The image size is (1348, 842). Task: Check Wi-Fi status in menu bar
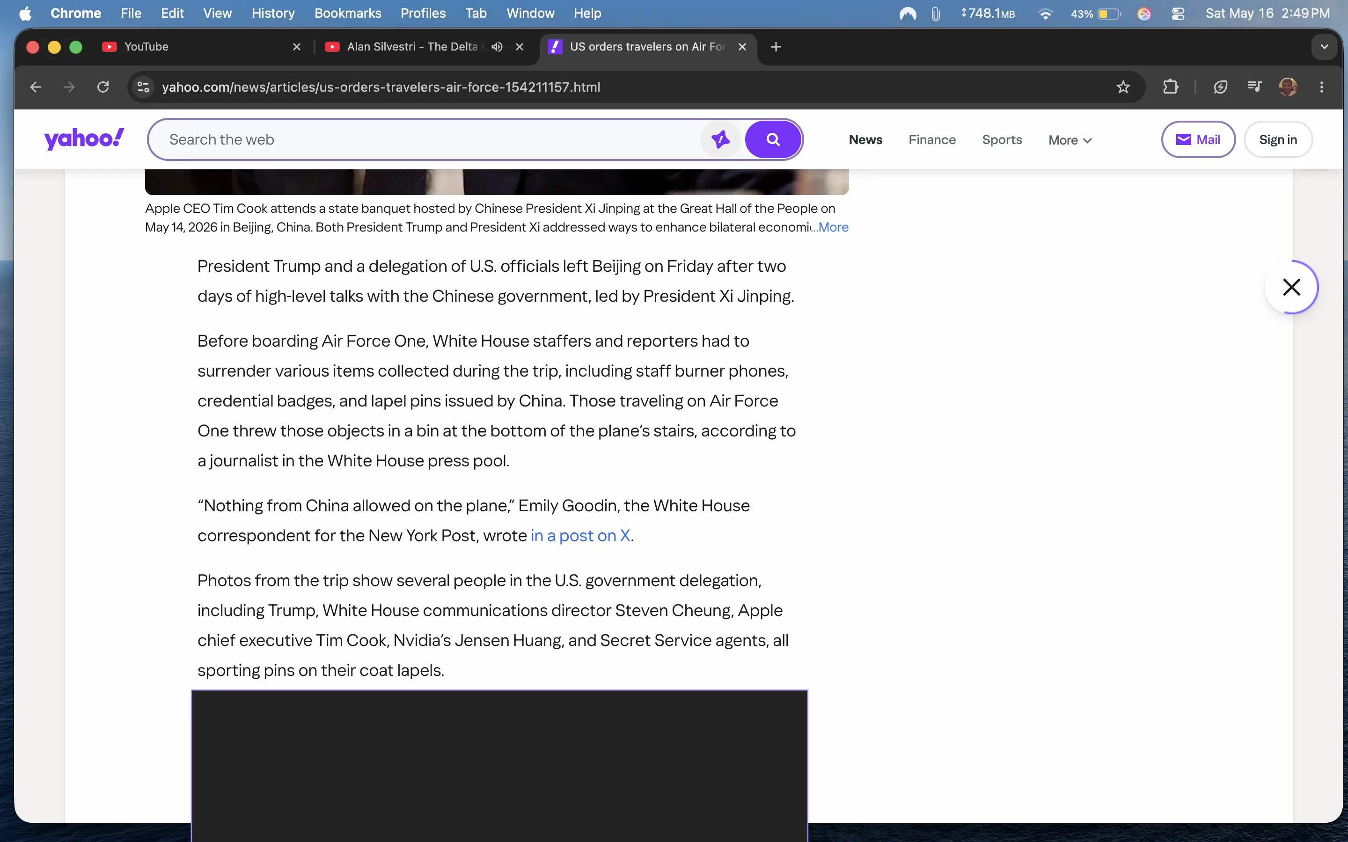pos(1046,14)
